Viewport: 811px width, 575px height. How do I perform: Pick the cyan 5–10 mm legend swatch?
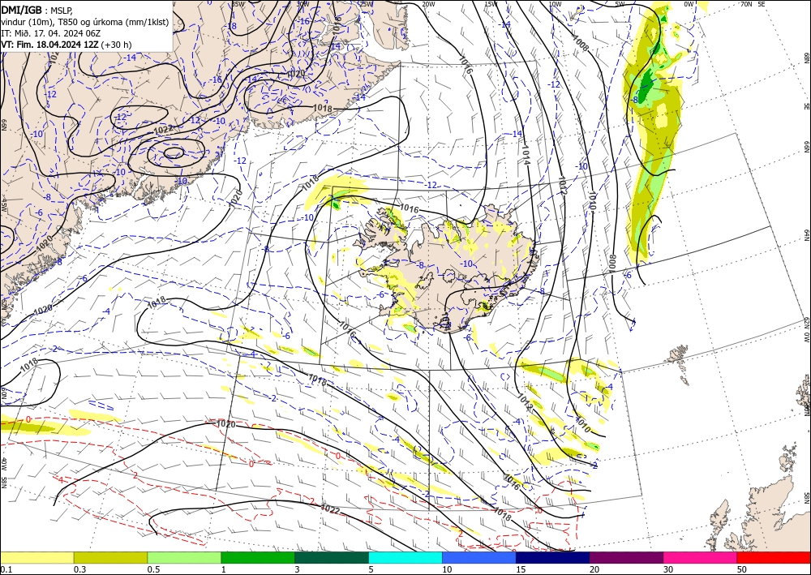point(405,557)
